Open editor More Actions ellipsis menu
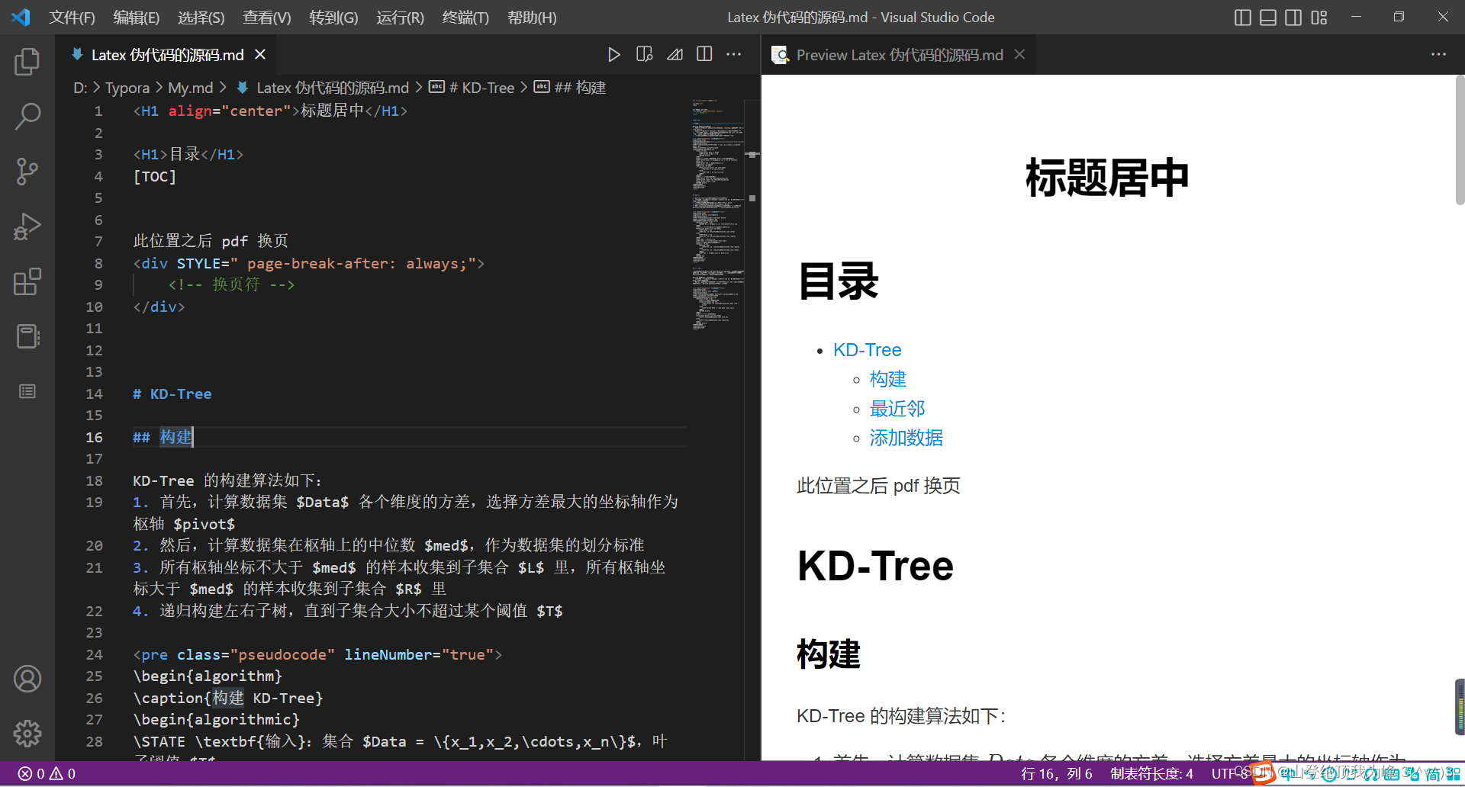This screenshot has height=787, width=1465. (734, 55)
